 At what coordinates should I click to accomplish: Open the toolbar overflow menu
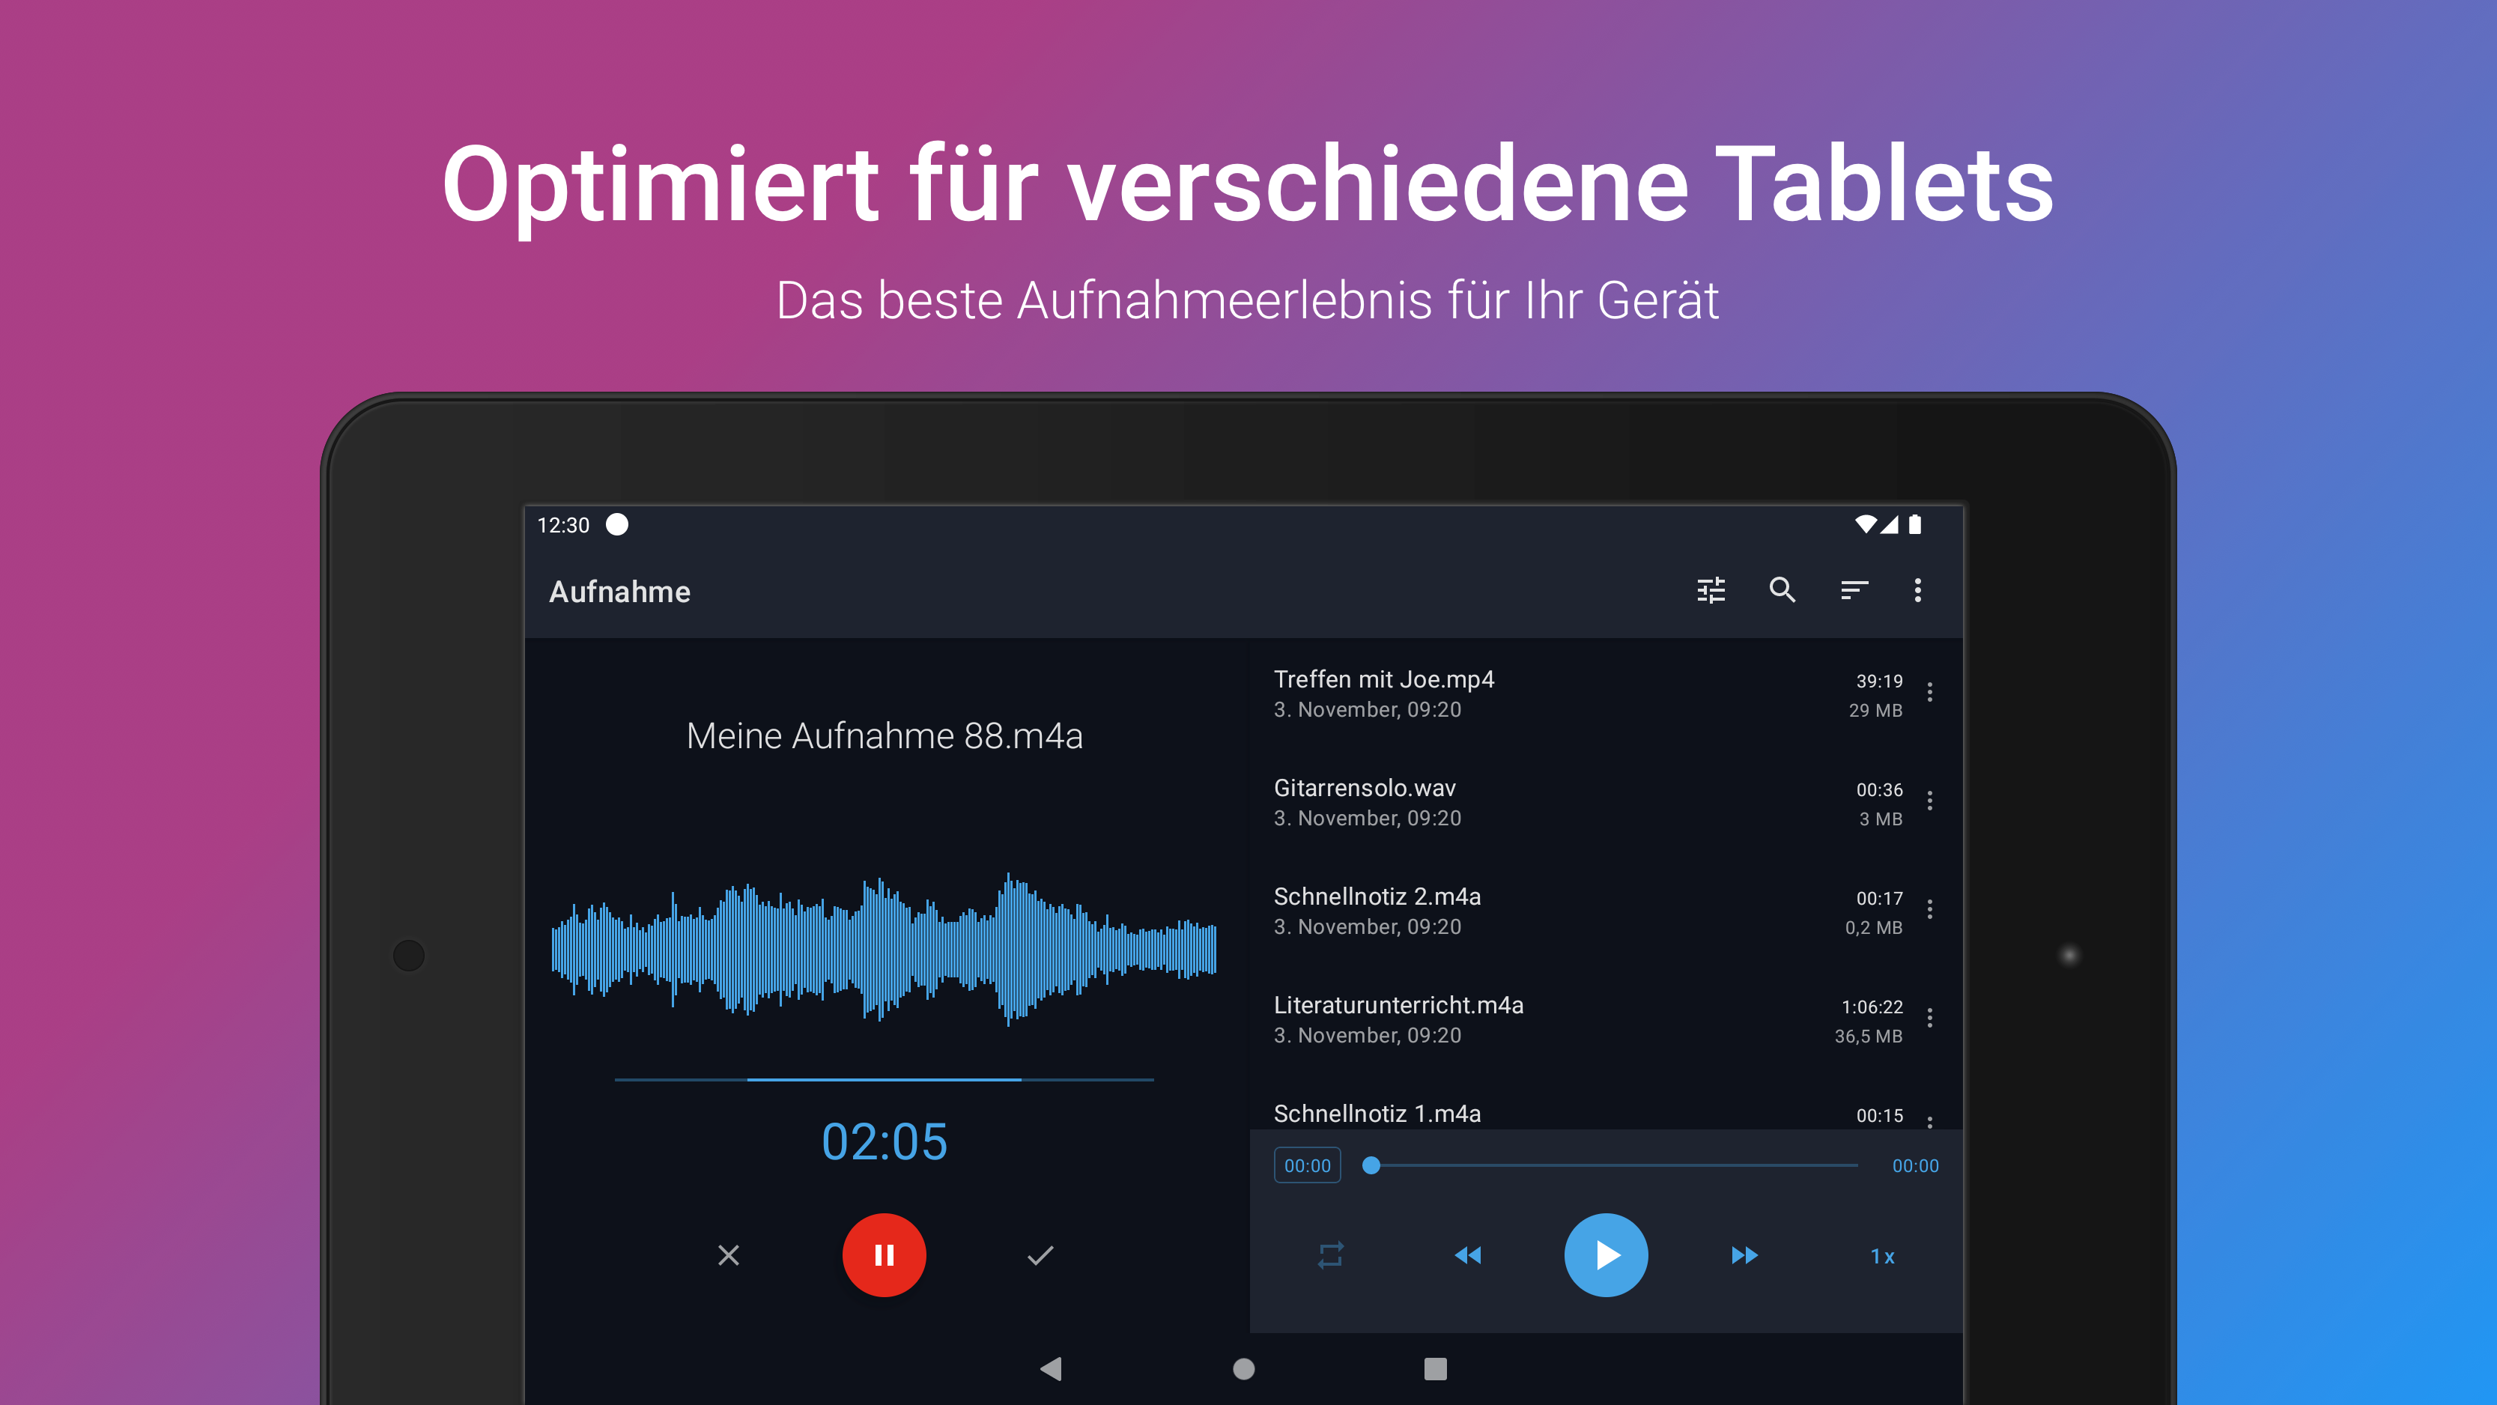(x=1917, y=590)
